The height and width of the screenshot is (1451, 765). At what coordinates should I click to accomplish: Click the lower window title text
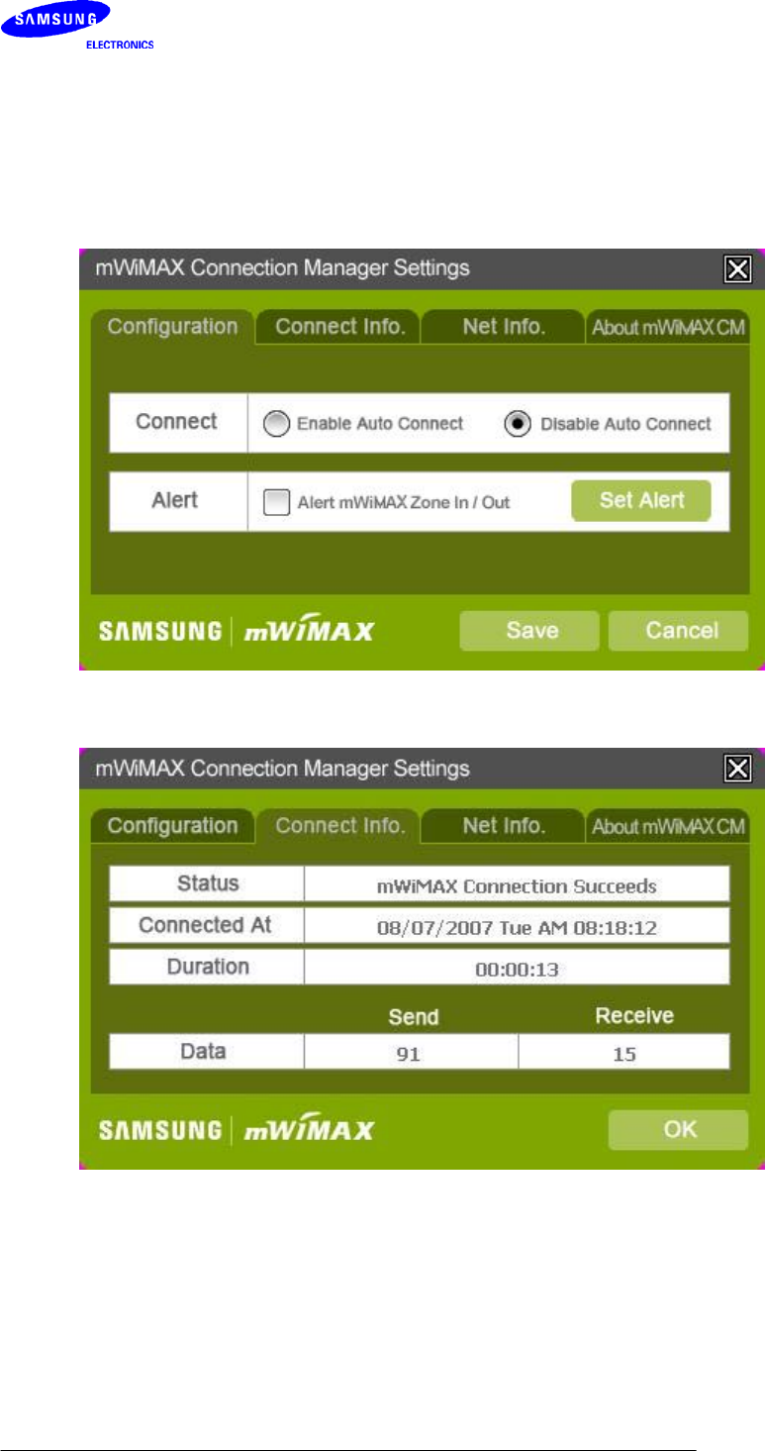[x=282, y=768]
